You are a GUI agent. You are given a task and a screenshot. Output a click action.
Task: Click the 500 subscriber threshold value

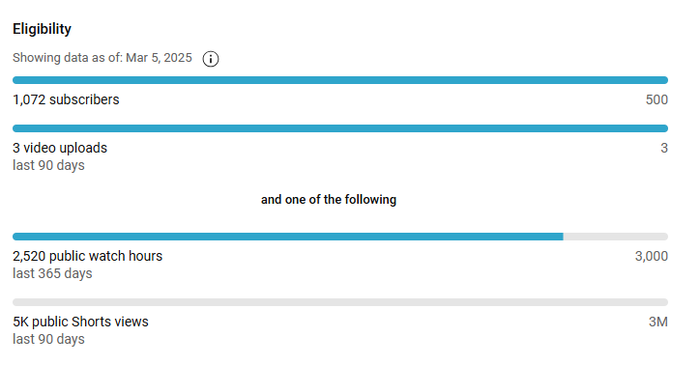tap(656, 99)
